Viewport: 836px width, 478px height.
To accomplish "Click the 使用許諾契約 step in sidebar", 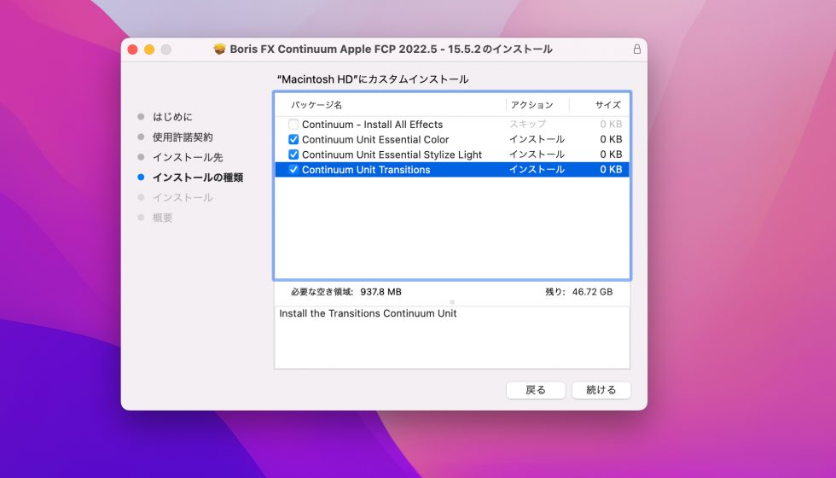I will 183,137.
